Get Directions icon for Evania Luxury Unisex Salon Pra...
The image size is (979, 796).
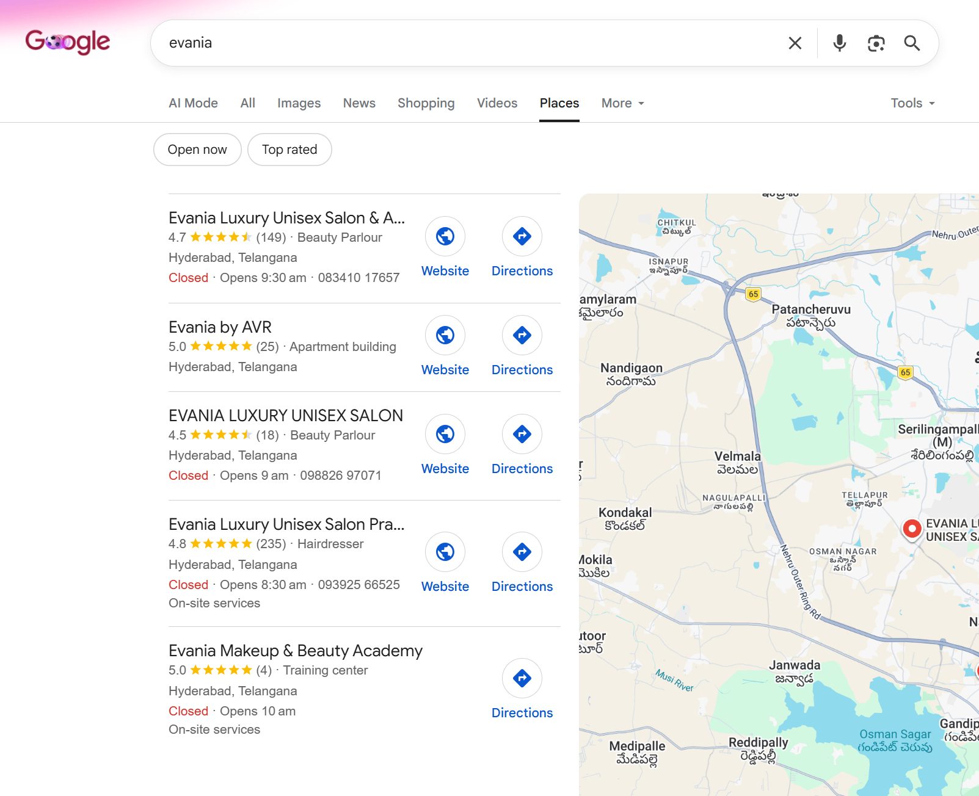(522, 552)
